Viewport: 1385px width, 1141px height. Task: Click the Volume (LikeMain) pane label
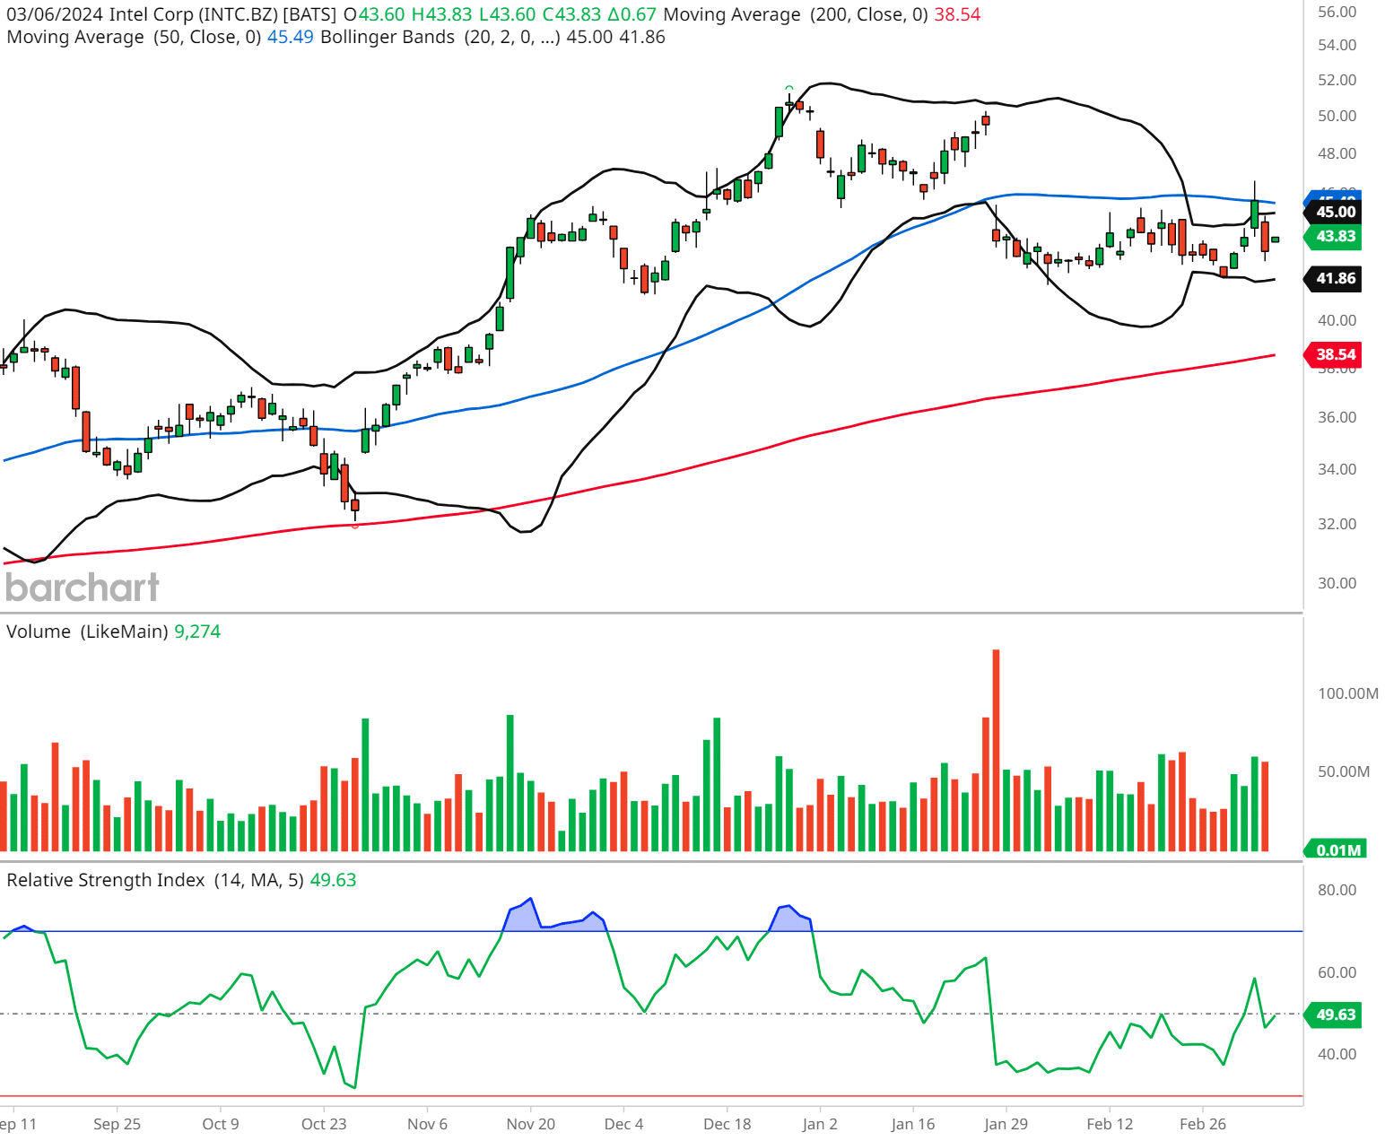click(87, 631)
